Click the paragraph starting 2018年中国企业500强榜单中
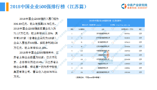This screenshot has width=157, height=90. [36, 64]
